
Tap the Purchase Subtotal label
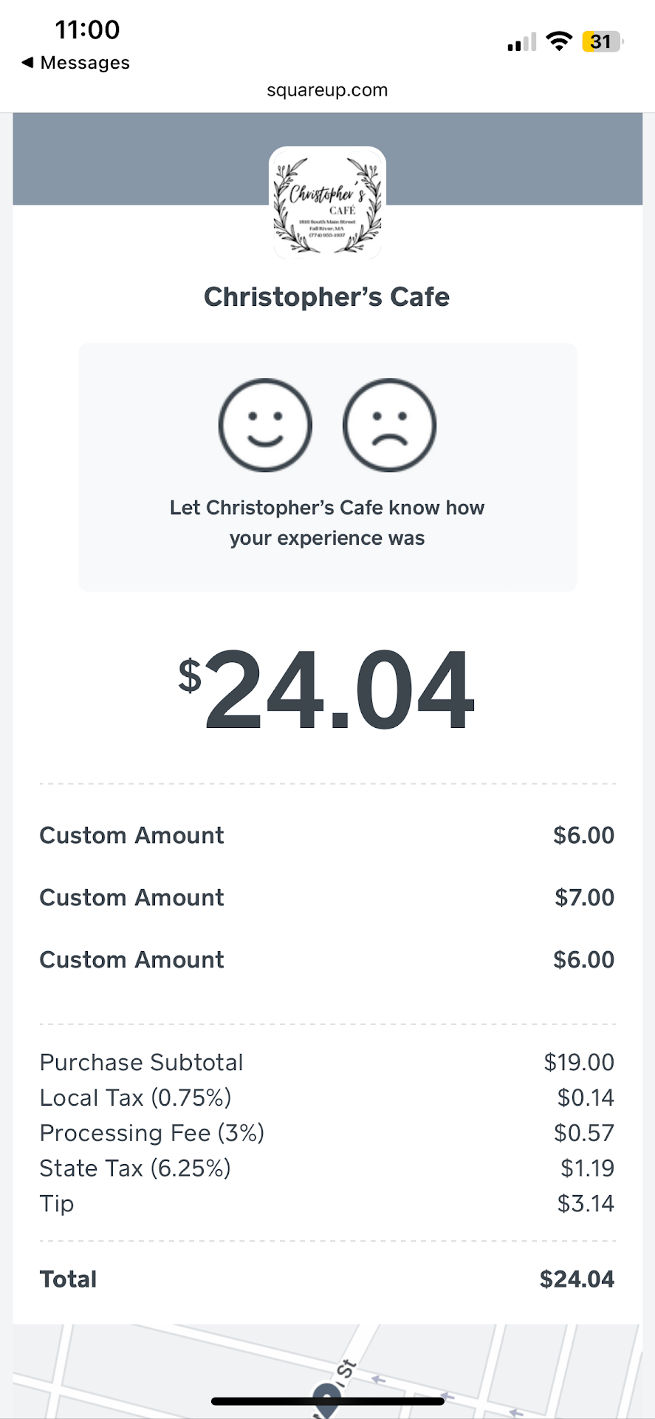click(x=141, y=1062)
